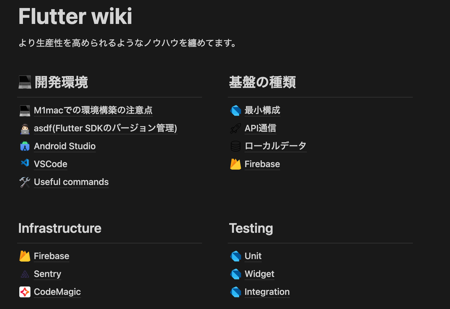Click the Dart icon beside 最小構成
The width and height of the screenshot is (450, 309).
pos(236,110)
